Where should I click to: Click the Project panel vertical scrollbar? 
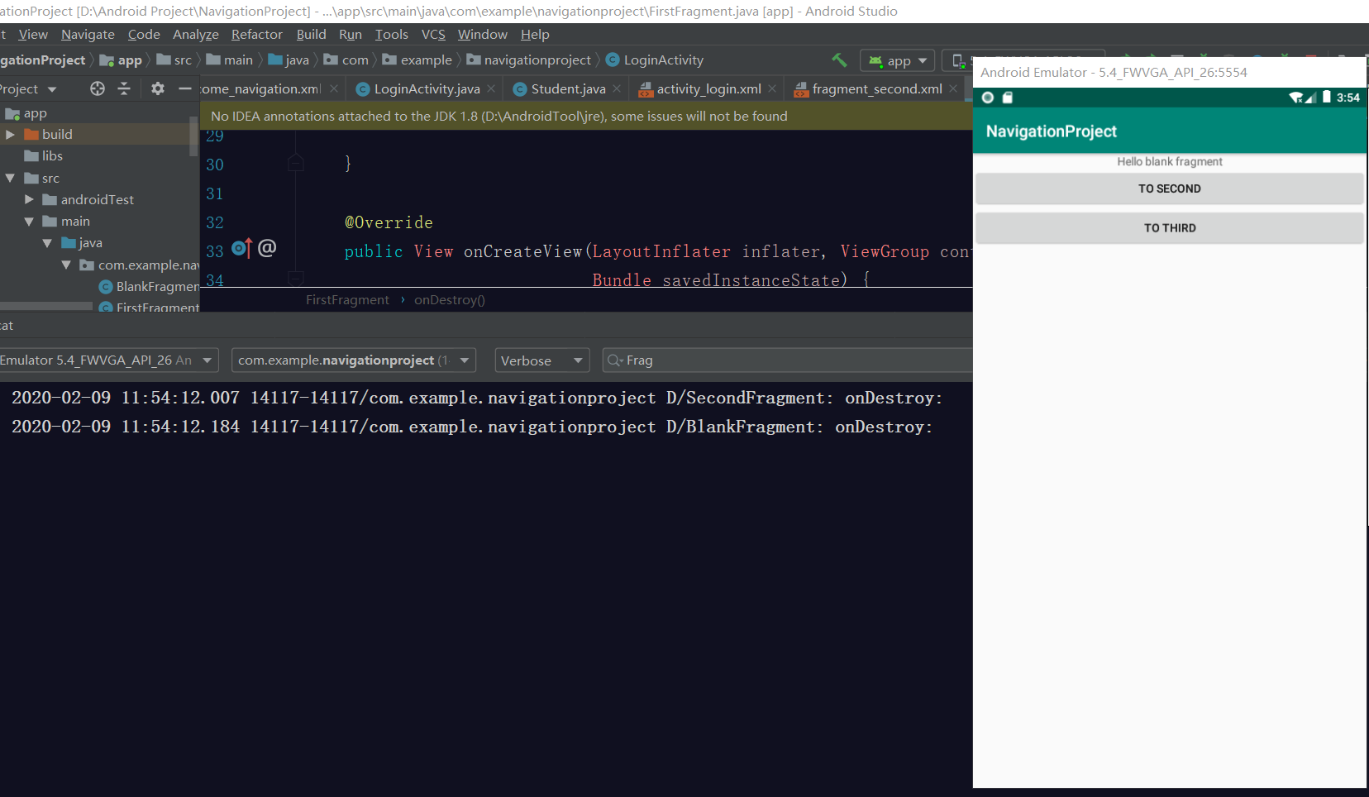pyautogui.click(x=194, y=136)
